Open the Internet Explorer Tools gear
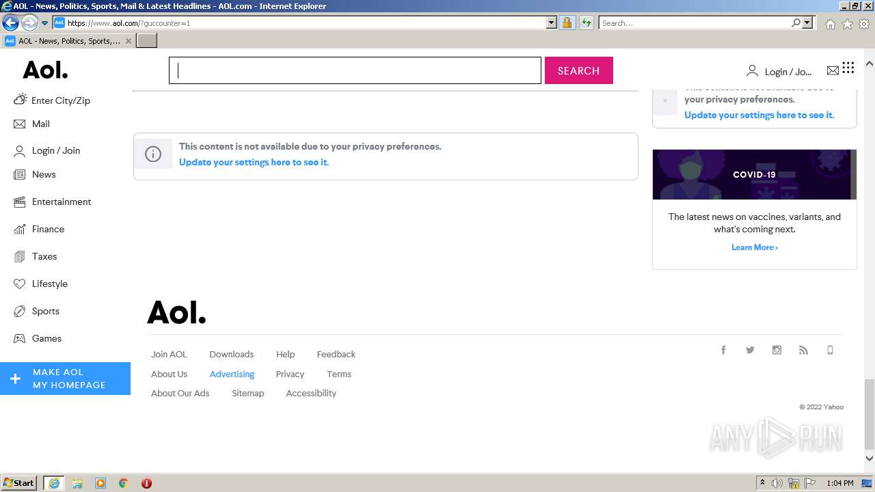Image resolution: width=875 pixels, height=492 pixels. pos(864,24)
